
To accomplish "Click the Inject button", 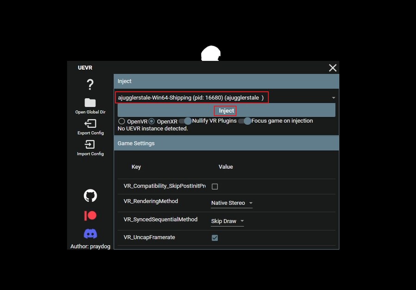I will pyautogui.click(x=226, y=111).
